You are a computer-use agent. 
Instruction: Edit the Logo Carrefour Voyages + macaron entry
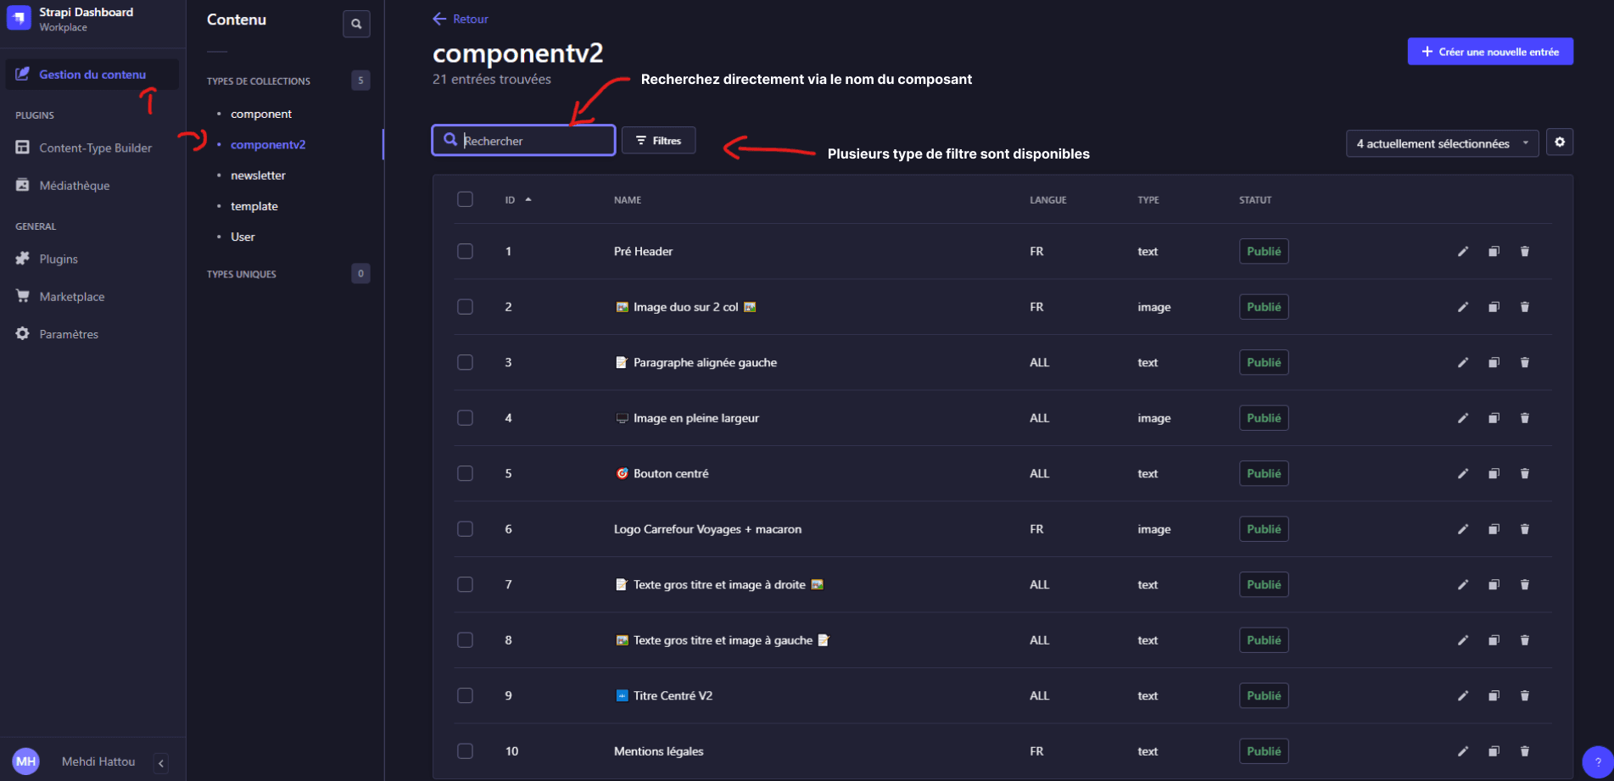tap(1462, 529)
